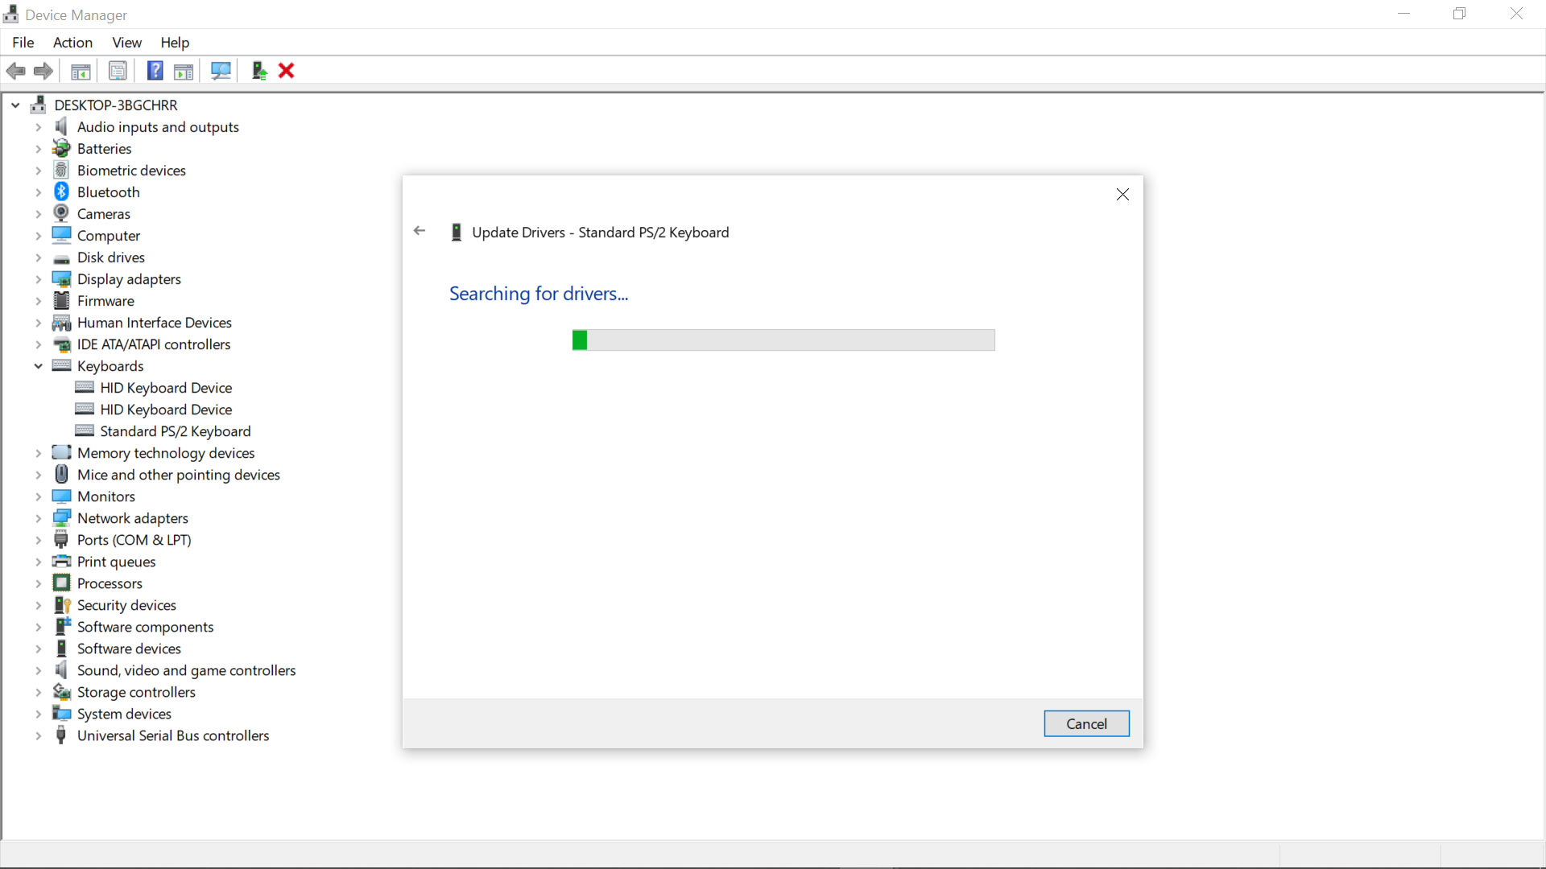Click the red Uninstall device icon
Screen dimensions: 1546x869
pyautogui.click(x=286, y=71)
